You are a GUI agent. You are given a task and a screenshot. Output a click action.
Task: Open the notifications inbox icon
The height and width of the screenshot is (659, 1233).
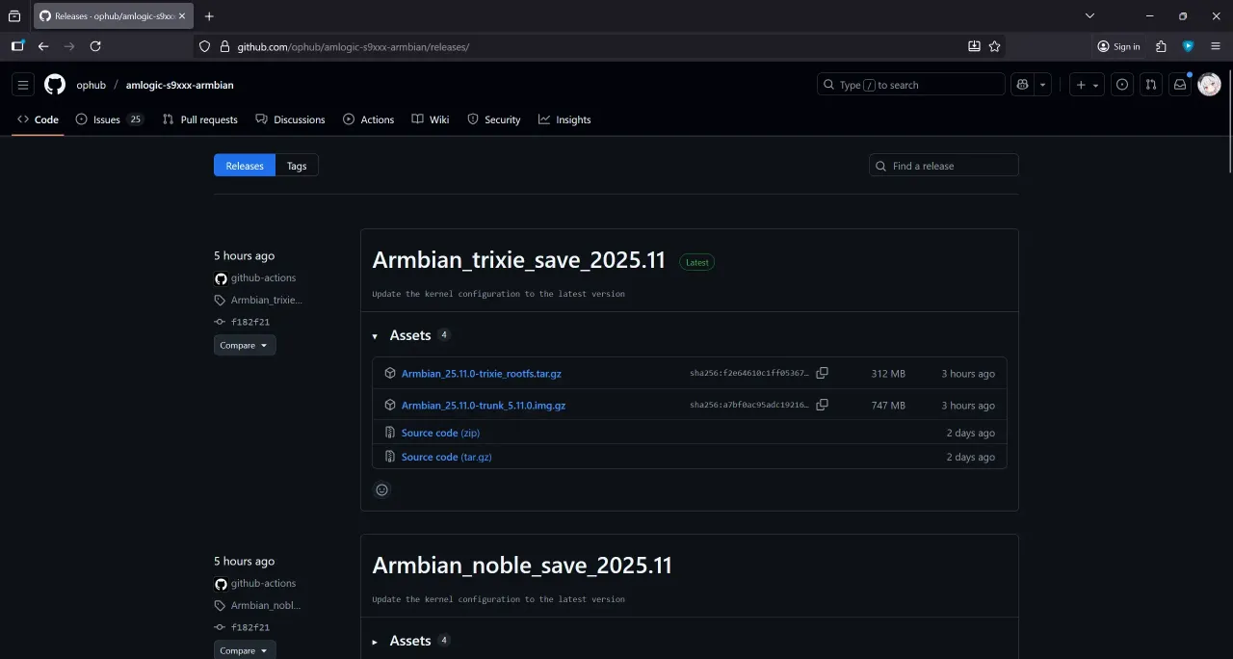1179,85
